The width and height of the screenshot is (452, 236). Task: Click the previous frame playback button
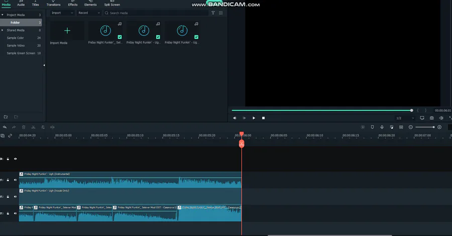coord(235,118)
